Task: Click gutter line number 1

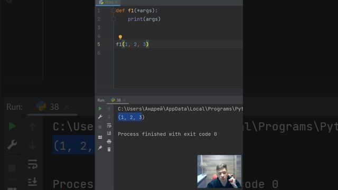Action: click(x=99, y=11)
